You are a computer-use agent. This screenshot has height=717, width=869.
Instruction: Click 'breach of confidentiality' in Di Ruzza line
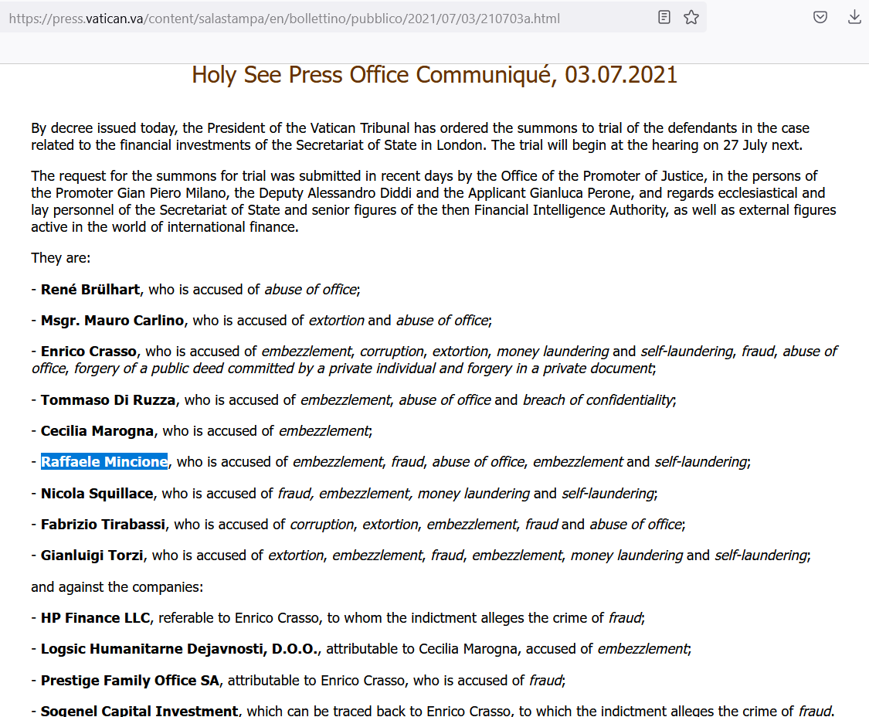click(598, 400)
